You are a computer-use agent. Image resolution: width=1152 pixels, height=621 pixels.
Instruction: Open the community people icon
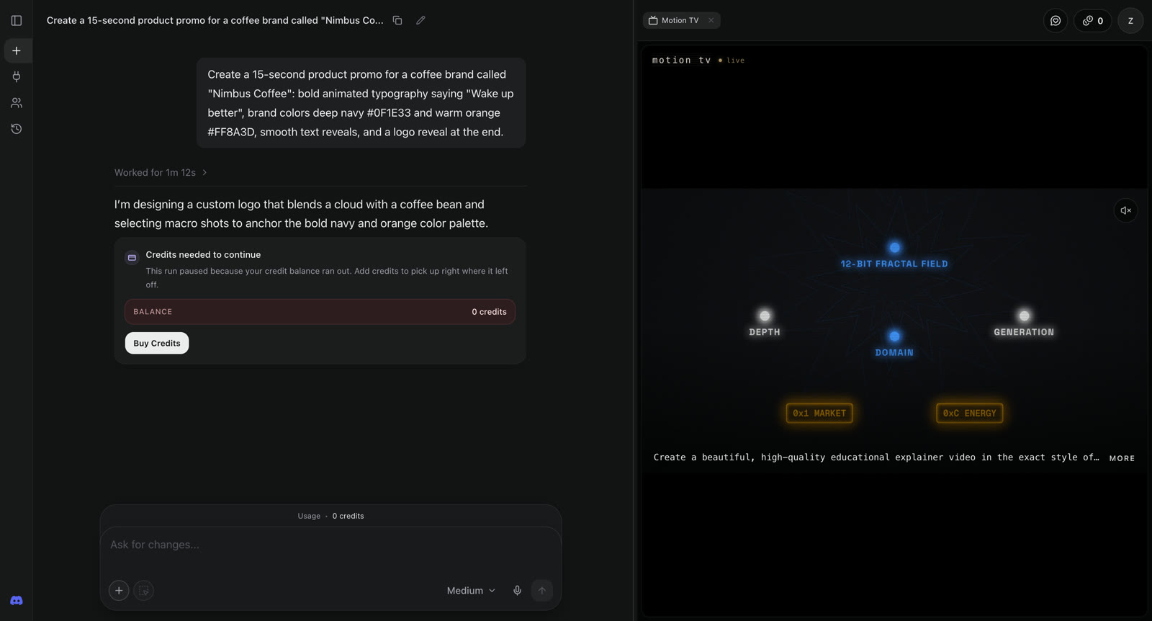(17, 103)
